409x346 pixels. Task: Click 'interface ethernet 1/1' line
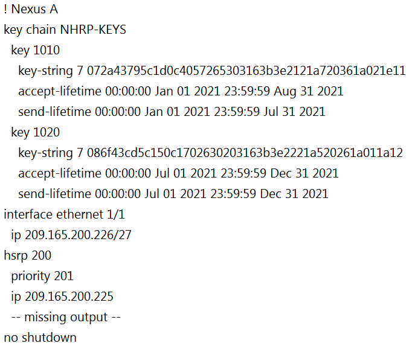(64, 214)
